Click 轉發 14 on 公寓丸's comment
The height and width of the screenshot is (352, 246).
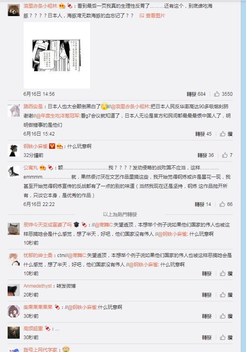pos(203,204)
